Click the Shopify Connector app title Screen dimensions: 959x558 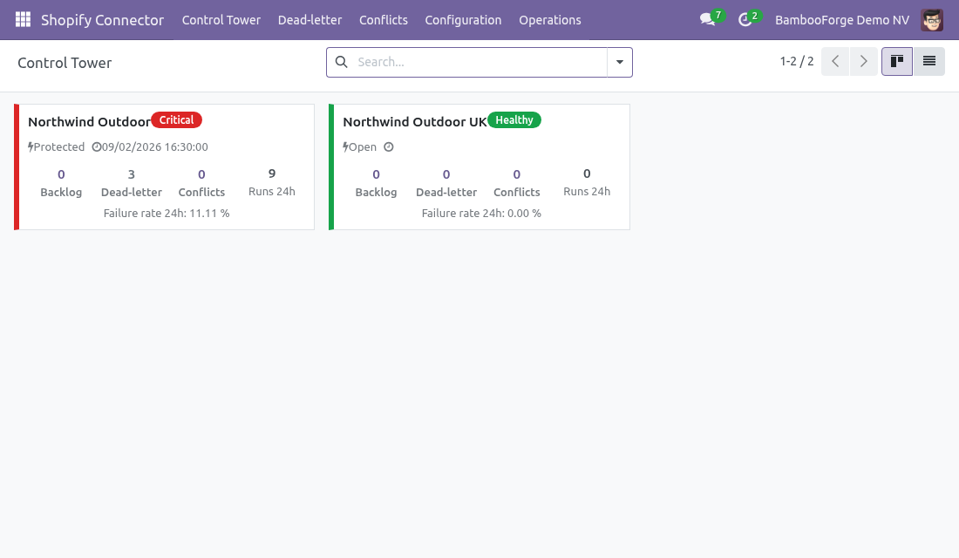pyautogui.click(x=102, y=19)
